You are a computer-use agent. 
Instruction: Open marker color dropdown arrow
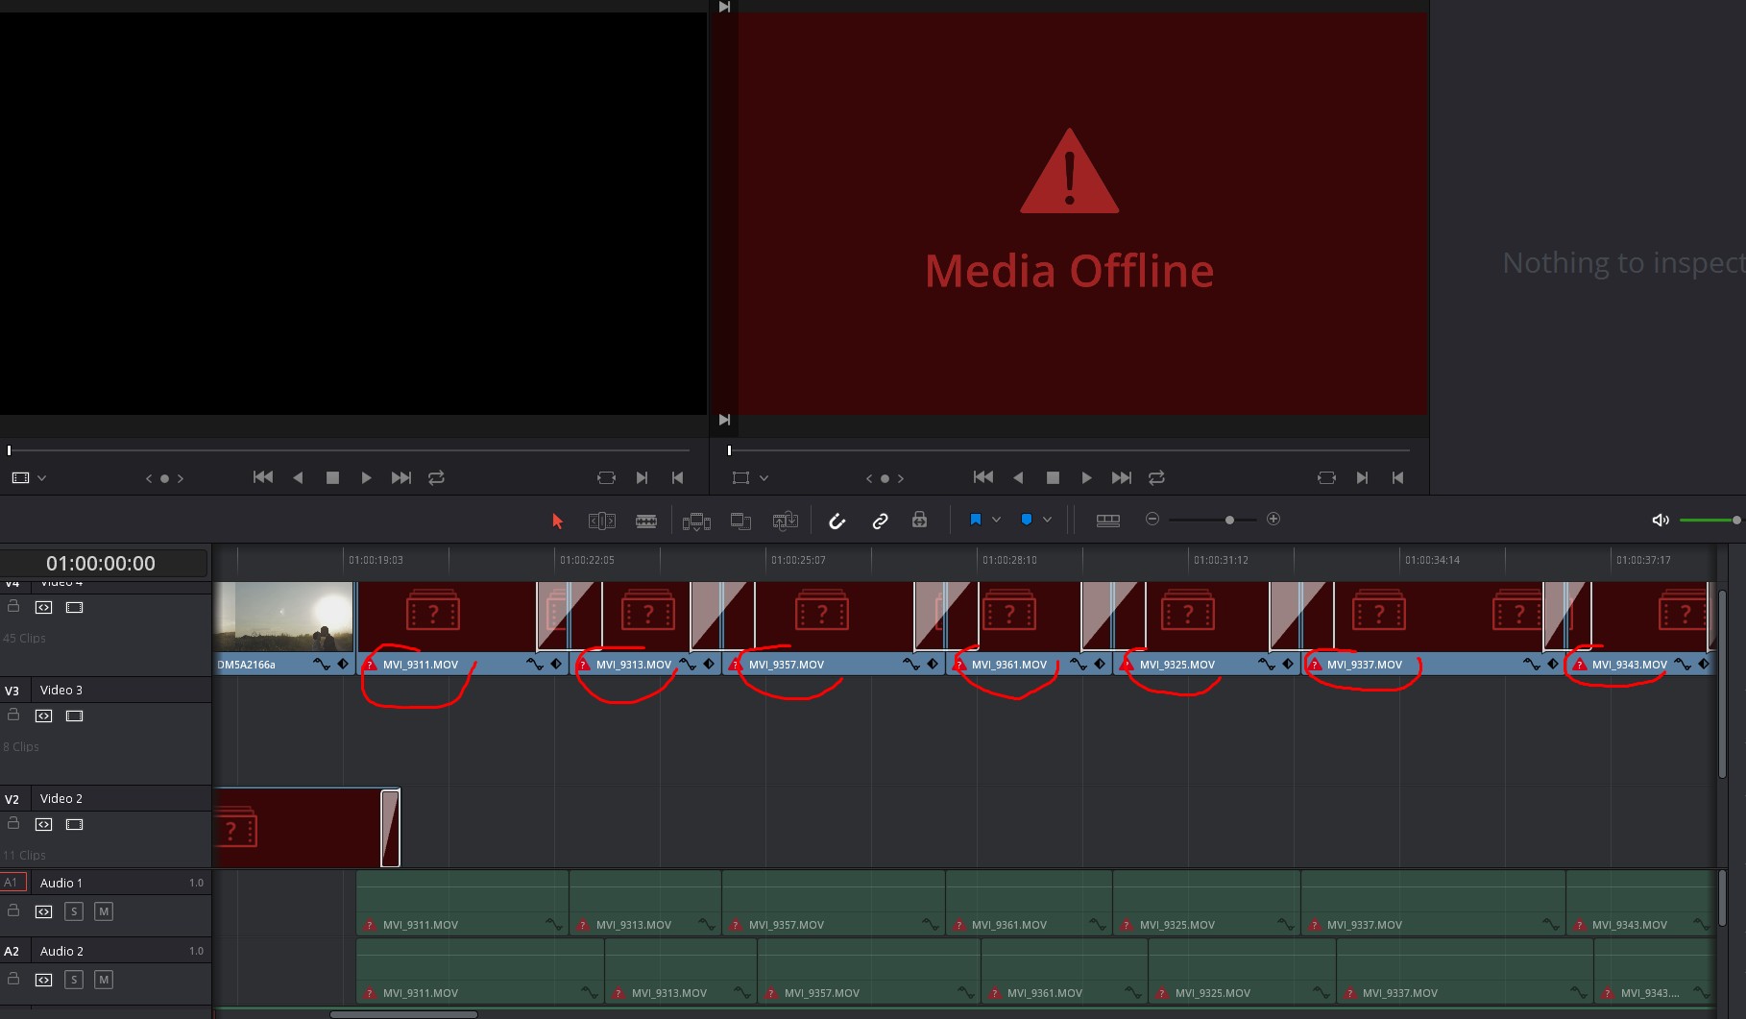click(1047, 520)
